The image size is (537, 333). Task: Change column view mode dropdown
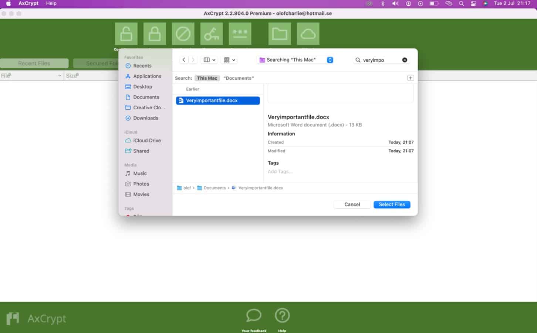click(x=209, y=60)
